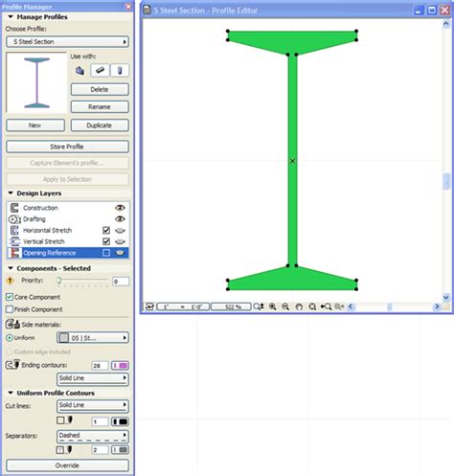Screen dimensions: 454x476
Task: Click the Duplicate profile button
Action: [x=100, y=125]
